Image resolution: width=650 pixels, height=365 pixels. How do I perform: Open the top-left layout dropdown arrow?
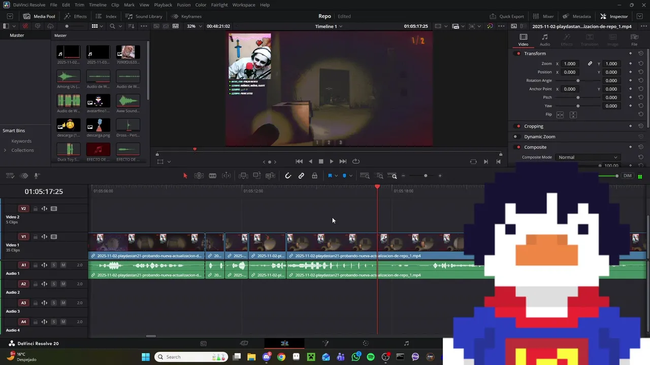point(15,26)
